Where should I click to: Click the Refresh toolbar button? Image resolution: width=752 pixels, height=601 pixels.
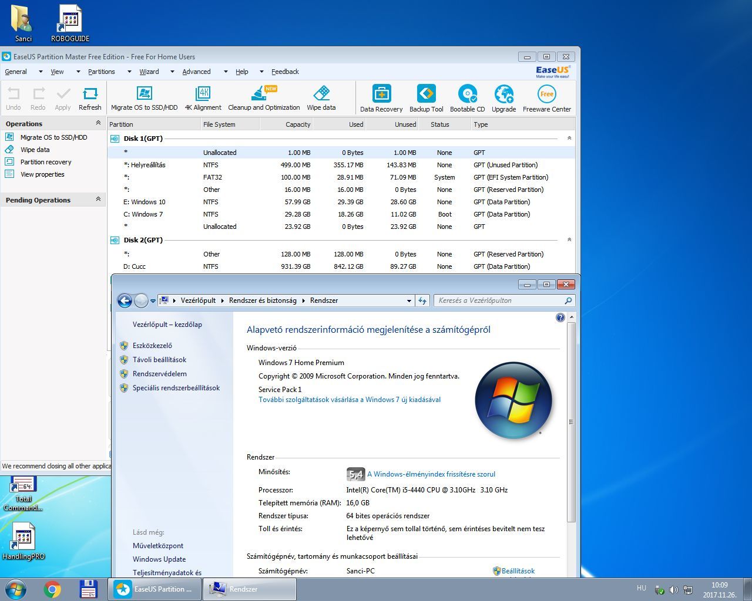click(90, 99)
